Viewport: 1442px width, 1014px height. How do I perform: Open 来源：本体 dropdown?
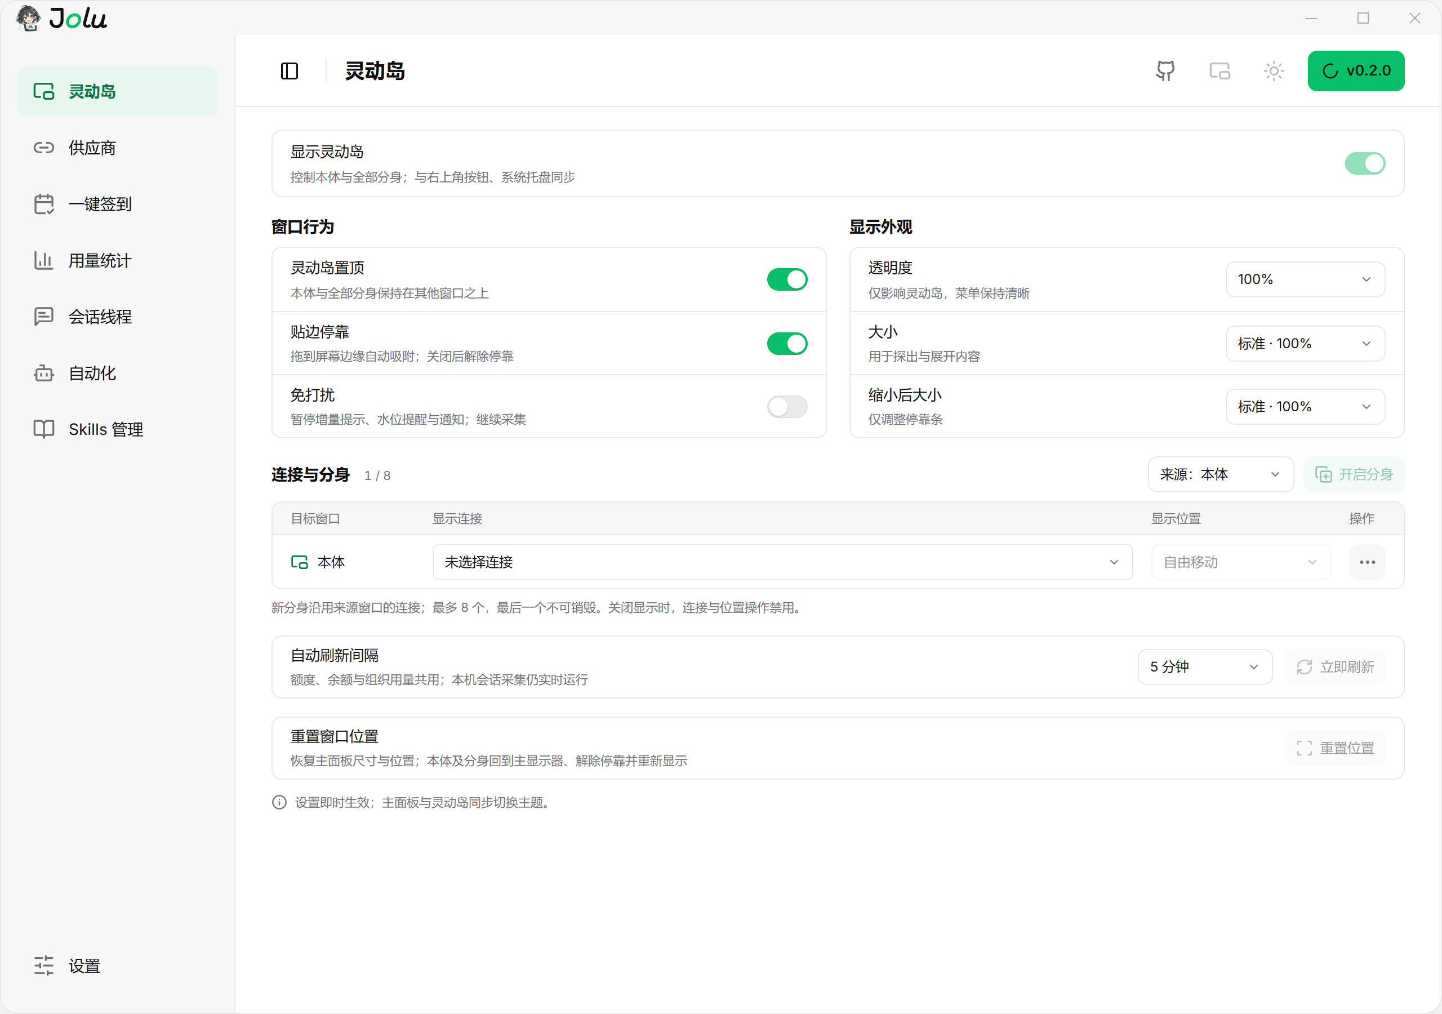(1220, 474)
